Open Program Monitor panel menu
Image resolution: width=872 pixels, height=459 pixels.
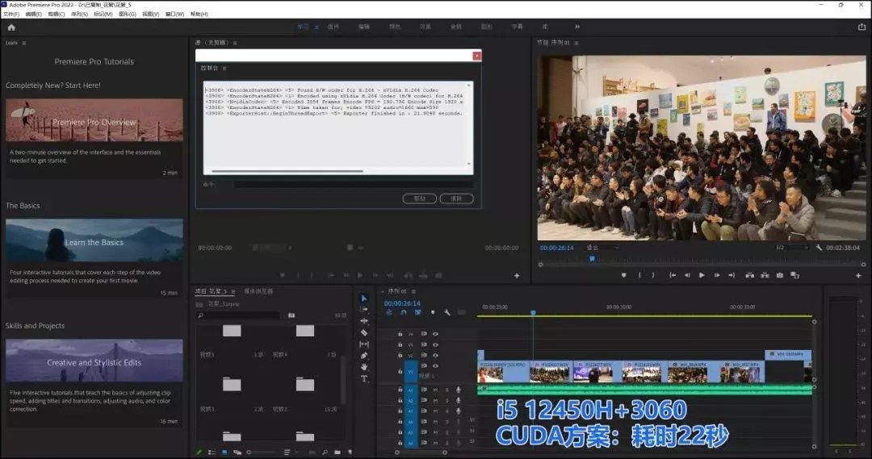(576, 43)
